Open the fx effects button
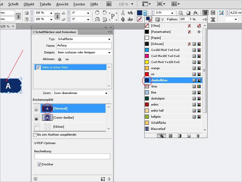 [196, 13]
